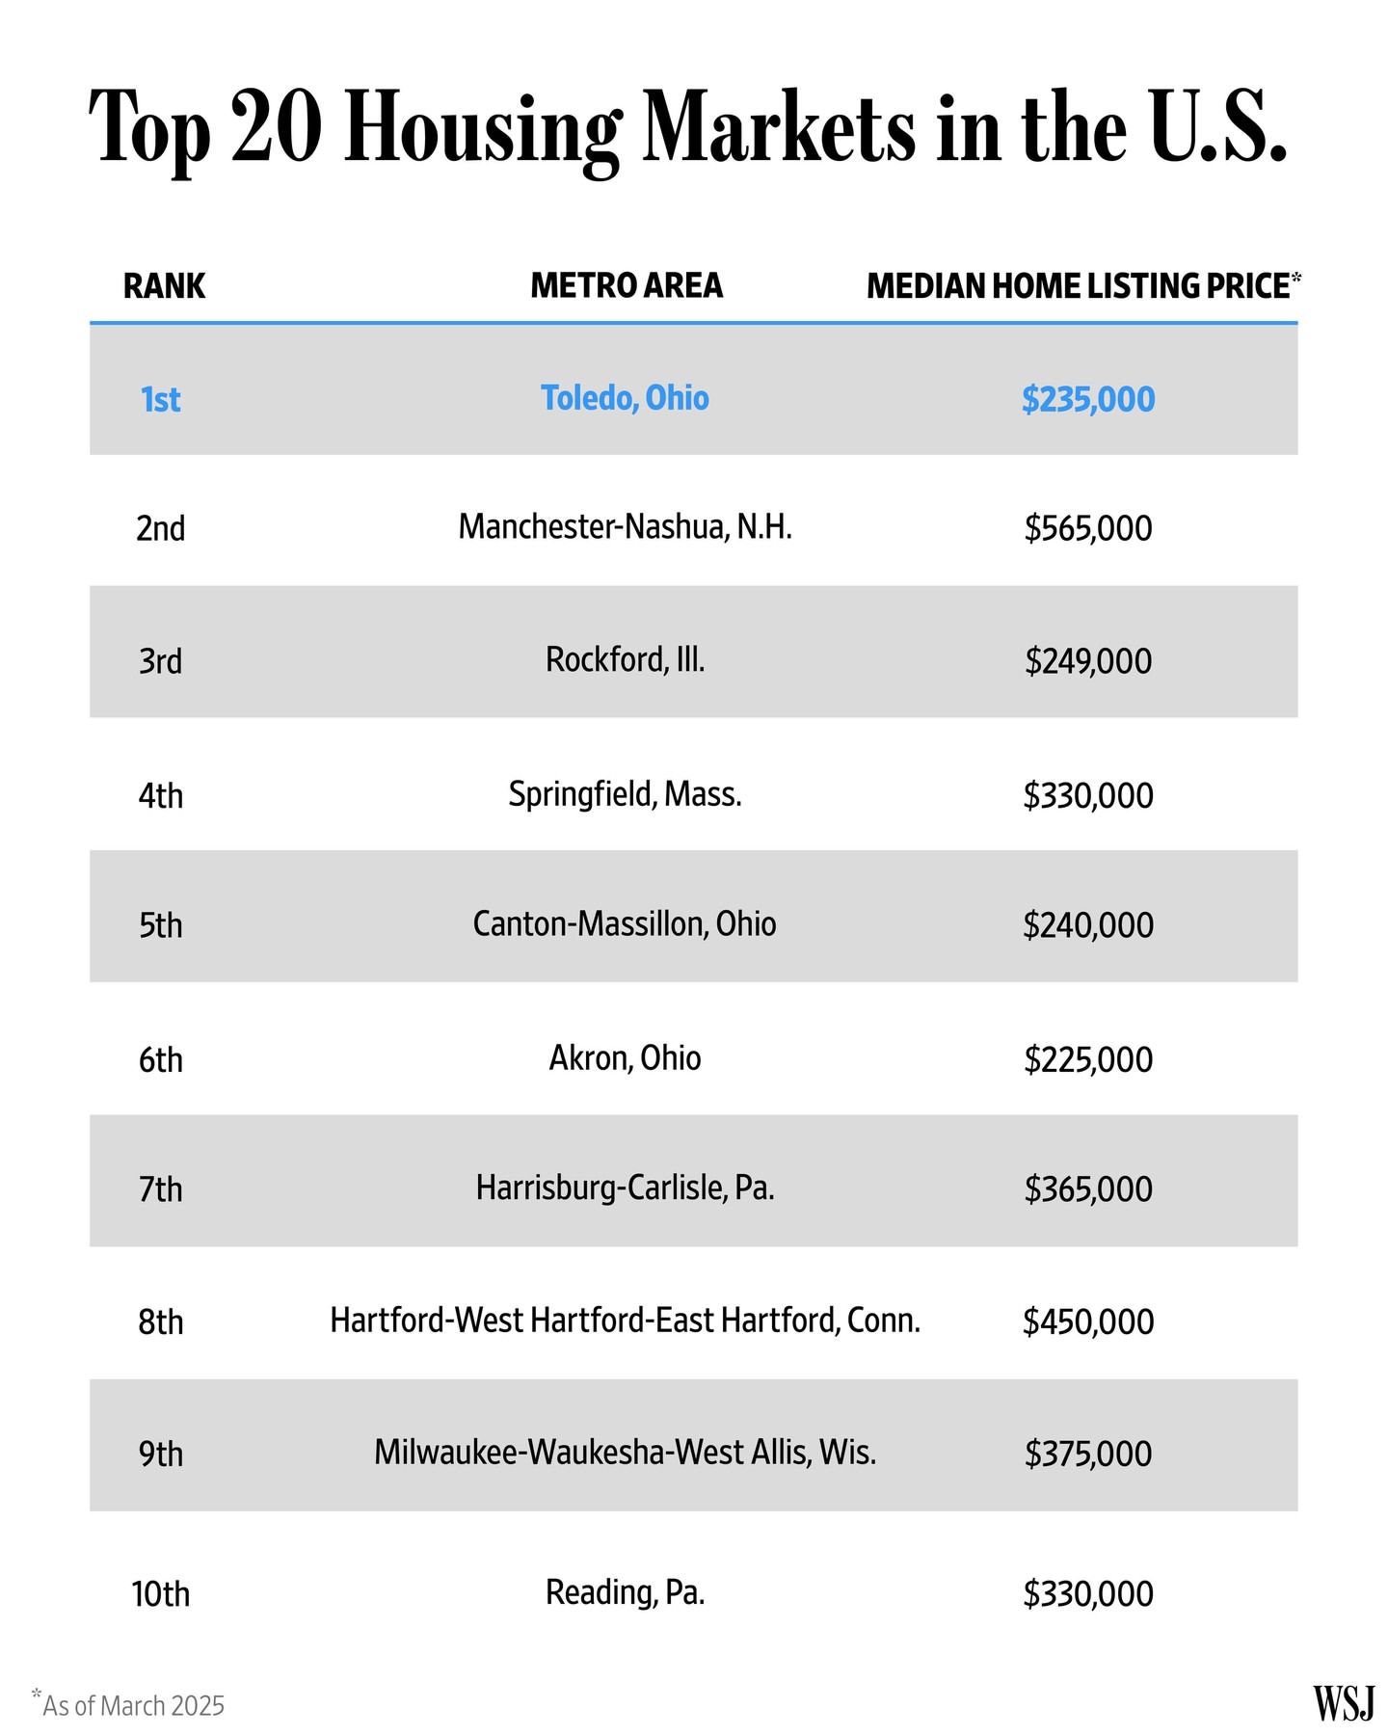
Task: Select Harrisburg-Carlisle, Pa. text
Action: click(x=625, y=1188)
